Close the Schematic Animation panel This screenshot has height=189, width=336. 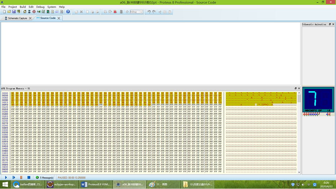point(333,24)
